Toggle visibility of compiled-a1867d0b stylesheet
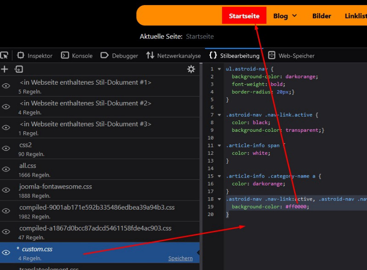This screenshot has height=270, width=367. coord(6,232)
